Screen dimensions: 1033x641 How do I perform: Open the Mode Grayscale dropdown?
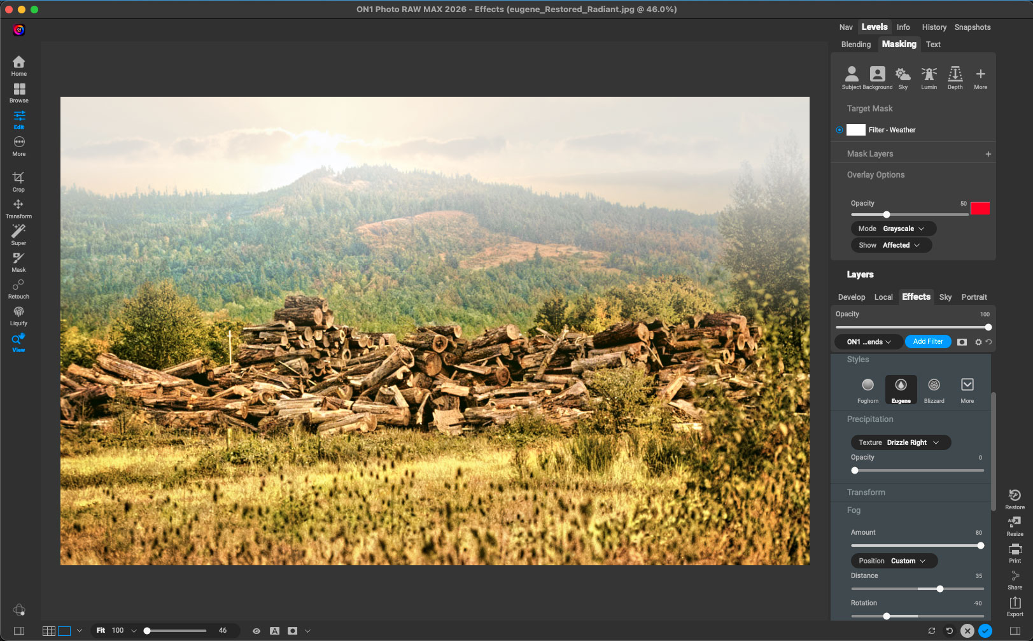pyautogui.click(x=893, y=229)
